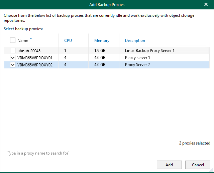
Task: Close the Add Backup Proxies dialog
Action: (x=206, y=5)
